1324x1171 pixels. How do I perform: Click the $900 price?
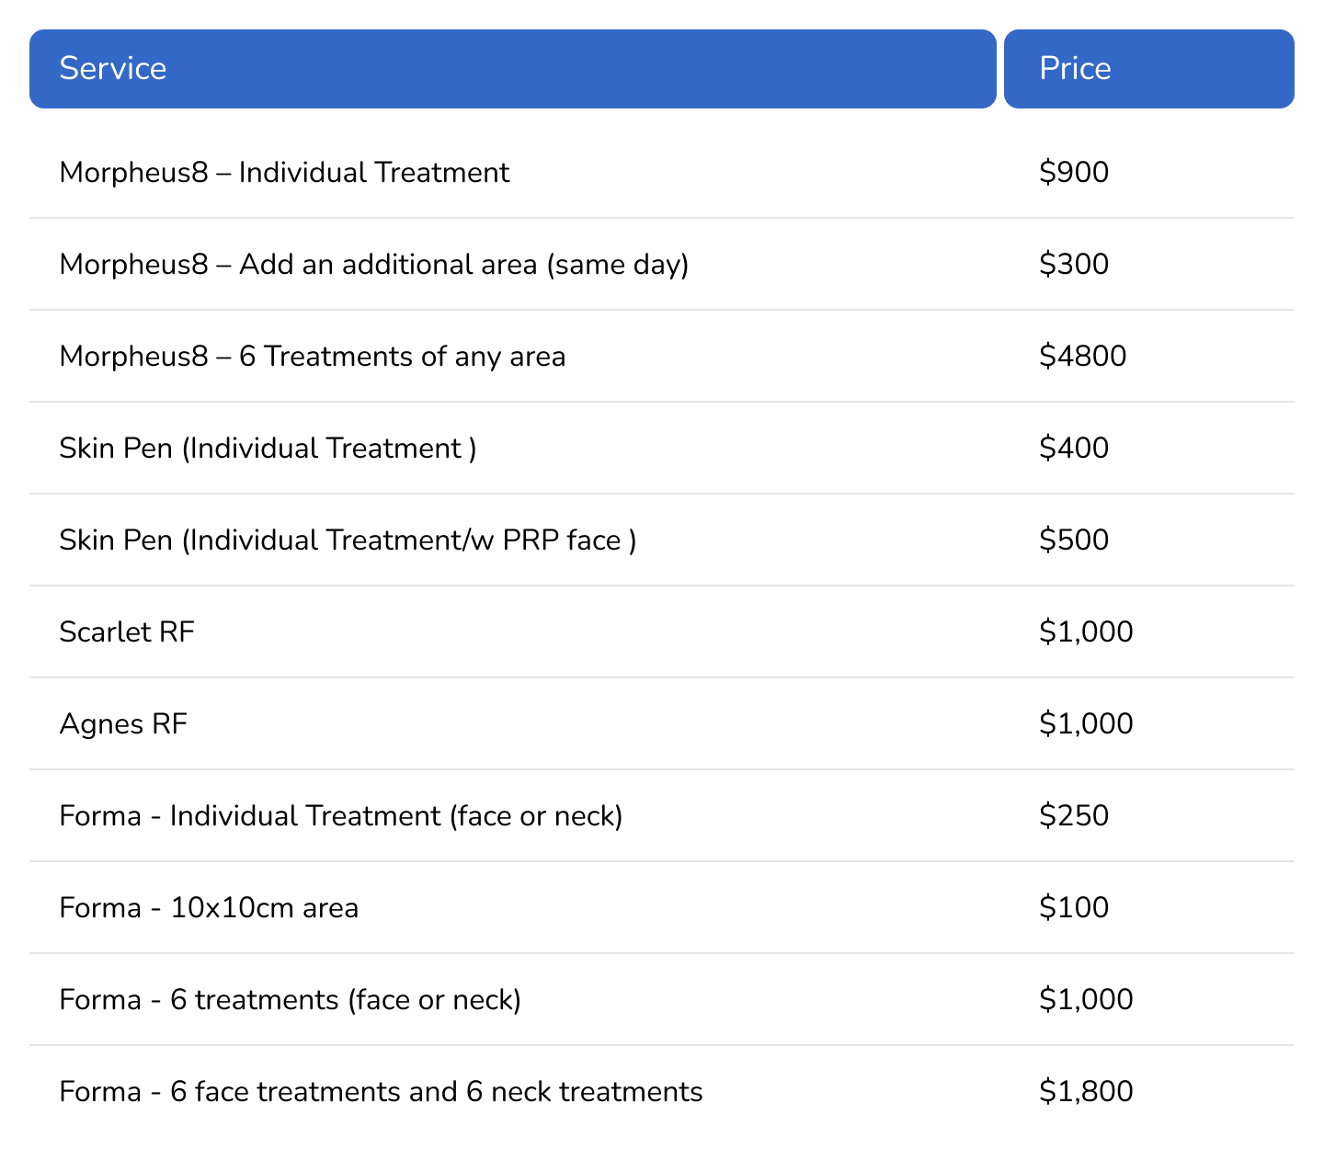tap(1073, 173)
